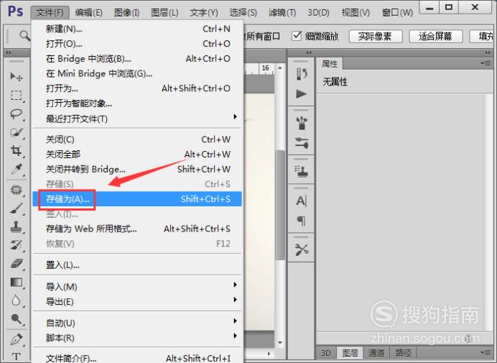Image resolution: width=497 pixels, height=363 pixels.
Task: Open the History panel icon
Action: [x=302, y=74]
